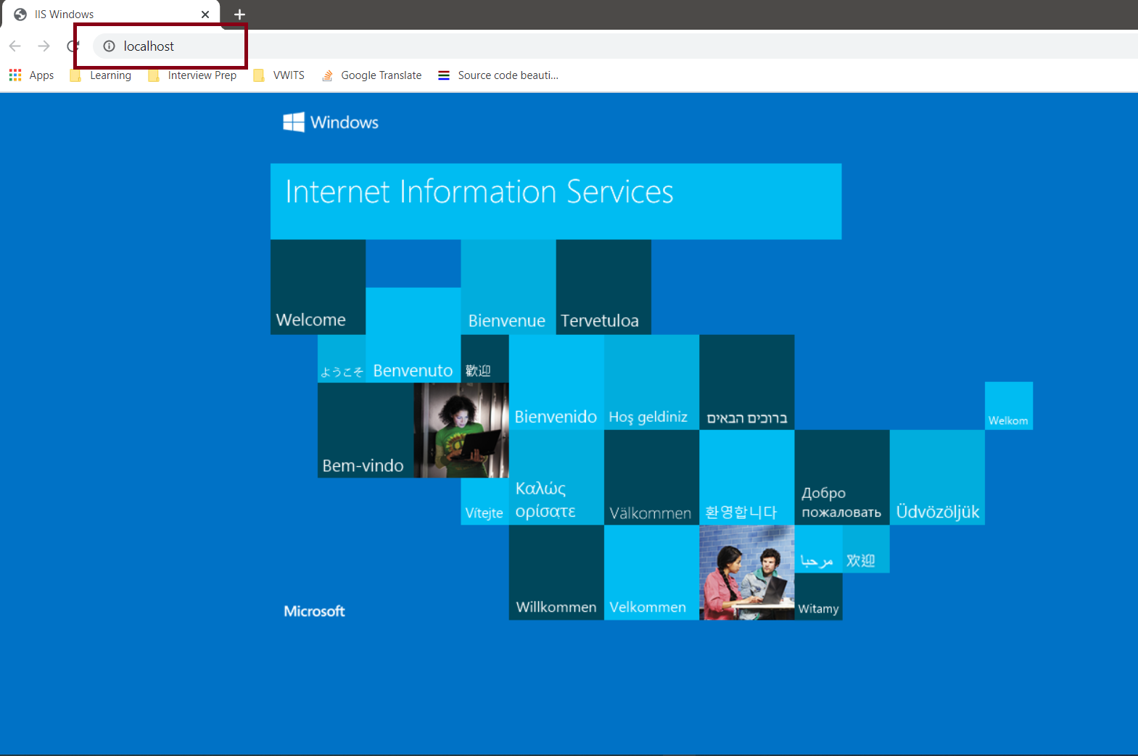Screen dimensions: 1138x756
Task: Open the Interview Prep bookmarks folder
Action: (192, 75)
